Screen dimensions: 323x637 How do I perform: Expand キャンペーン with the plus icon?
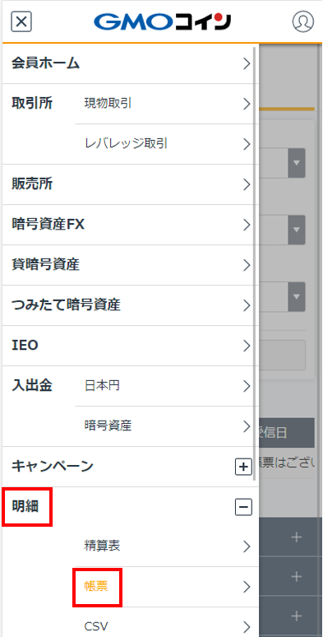point(243,467)
